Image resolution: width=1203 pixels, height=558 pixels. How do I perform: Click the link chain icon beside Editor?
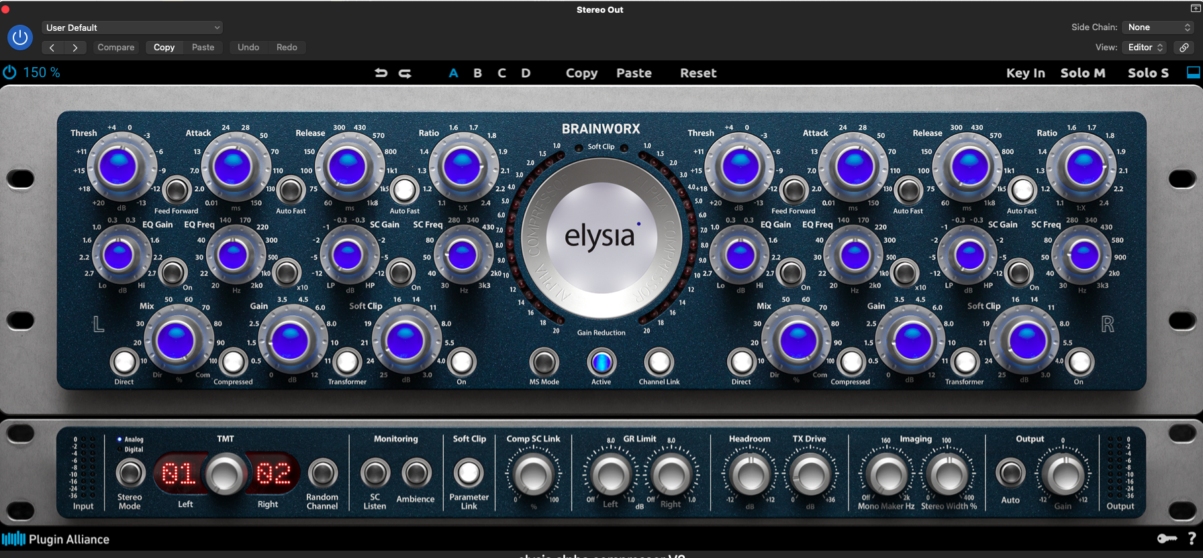point(1184,48)
